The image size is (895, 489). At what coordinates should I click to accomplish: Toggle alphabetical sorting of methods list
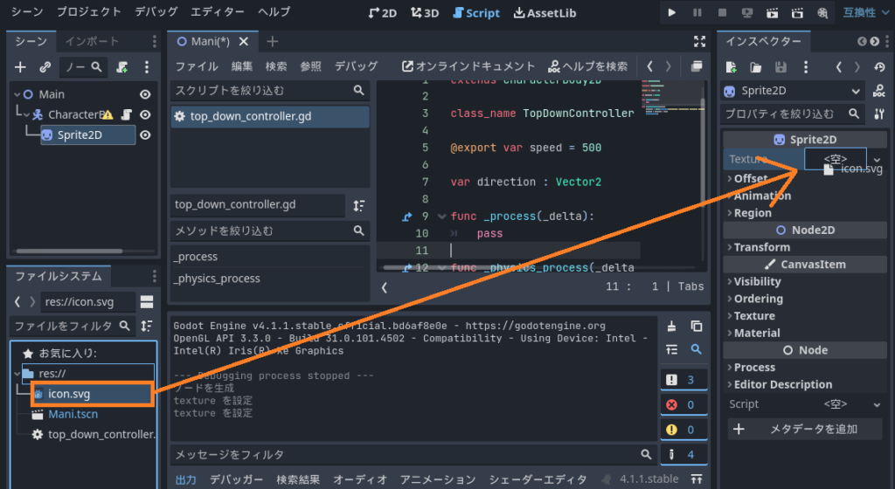tap(359, 205)
